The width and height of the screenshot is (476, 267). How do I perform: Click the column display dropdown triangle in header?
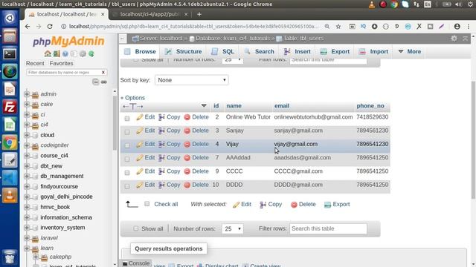coord(204,106)
